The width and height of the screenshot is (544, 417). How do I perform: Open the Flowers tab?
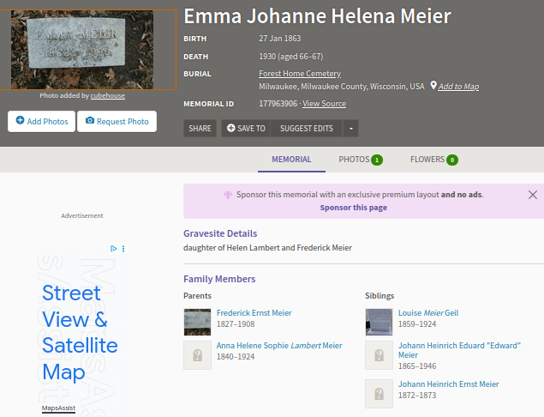(x=433, y=160)
